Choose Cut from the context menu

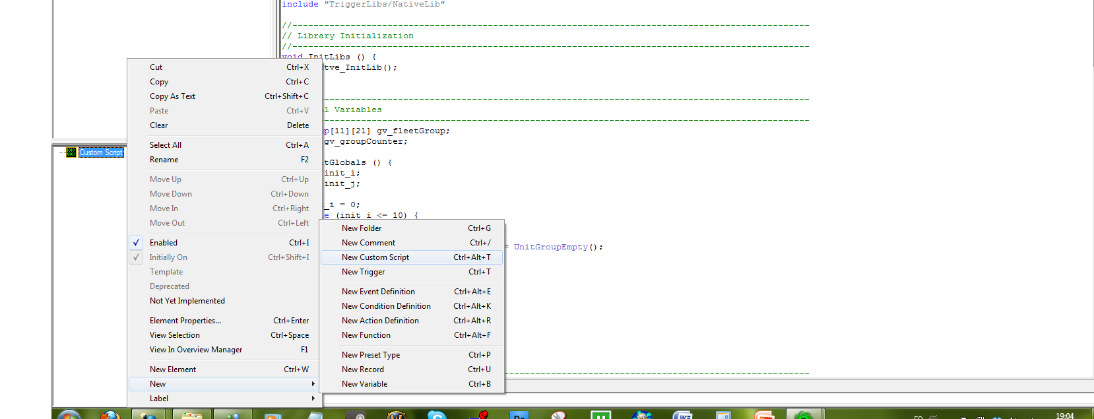[x=224, y=67]
